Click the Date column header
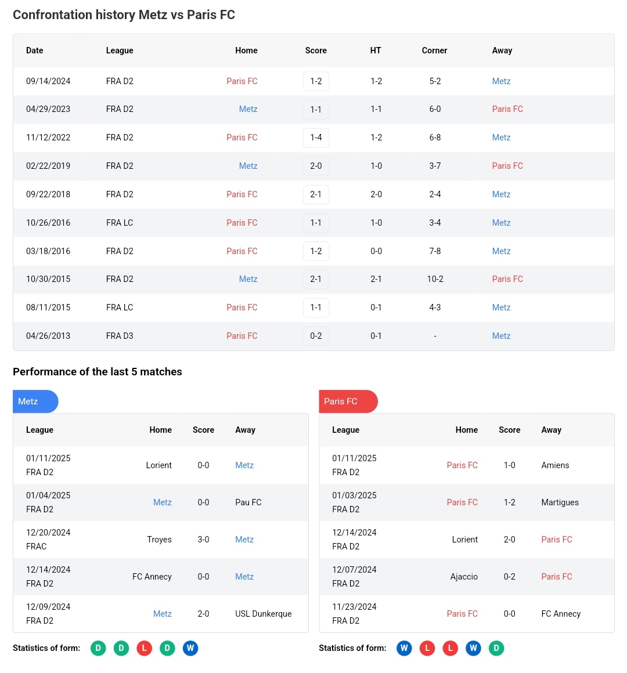The height and width of the screenshot is (673, 627). pyautogui.click(x=35, y=50)
